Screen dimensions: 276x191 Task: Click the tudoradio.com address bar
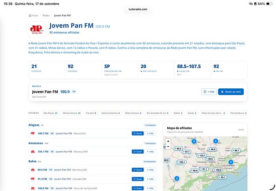pos(138,9)
